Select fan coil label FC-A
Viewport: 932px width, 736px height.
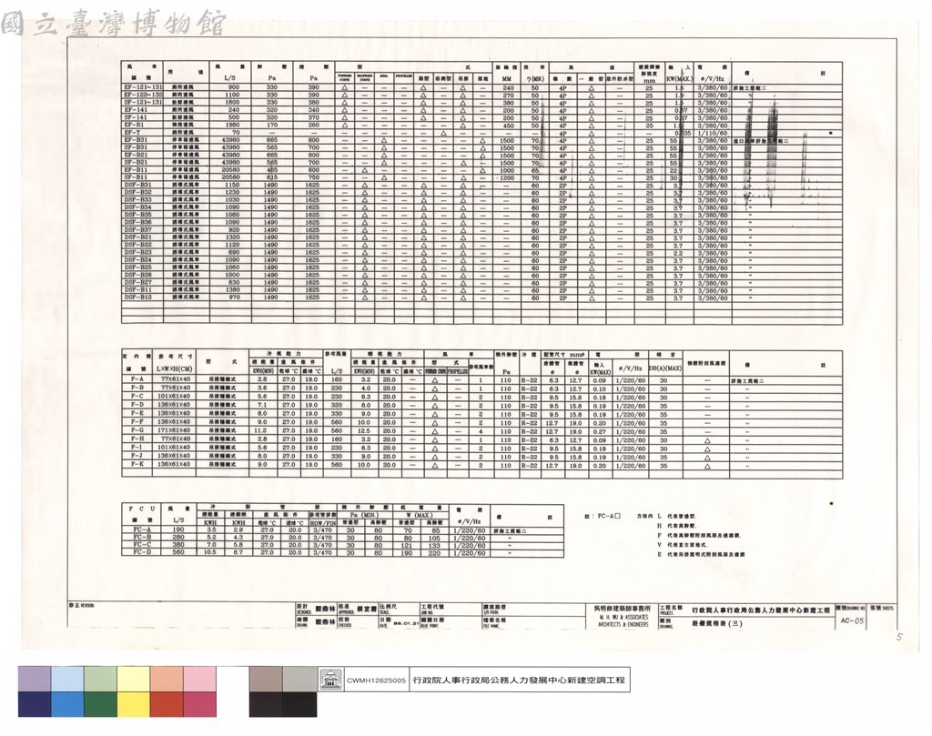point(142,529)
